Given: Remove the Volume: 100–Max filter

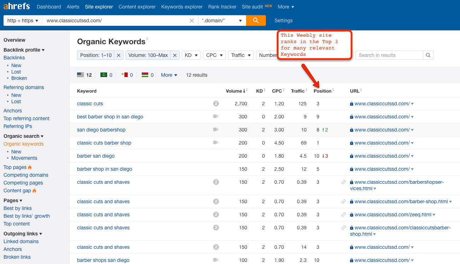Looking at the screenshot, I should (175, 55).
